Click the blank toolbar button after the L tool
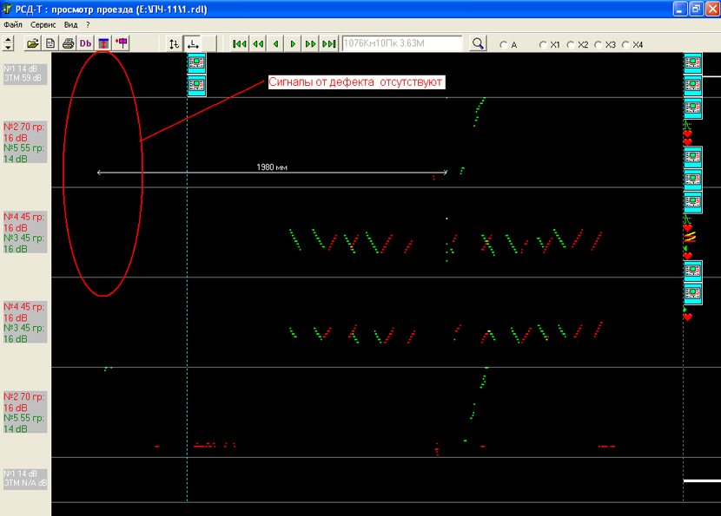 click(x=209, y=44)
